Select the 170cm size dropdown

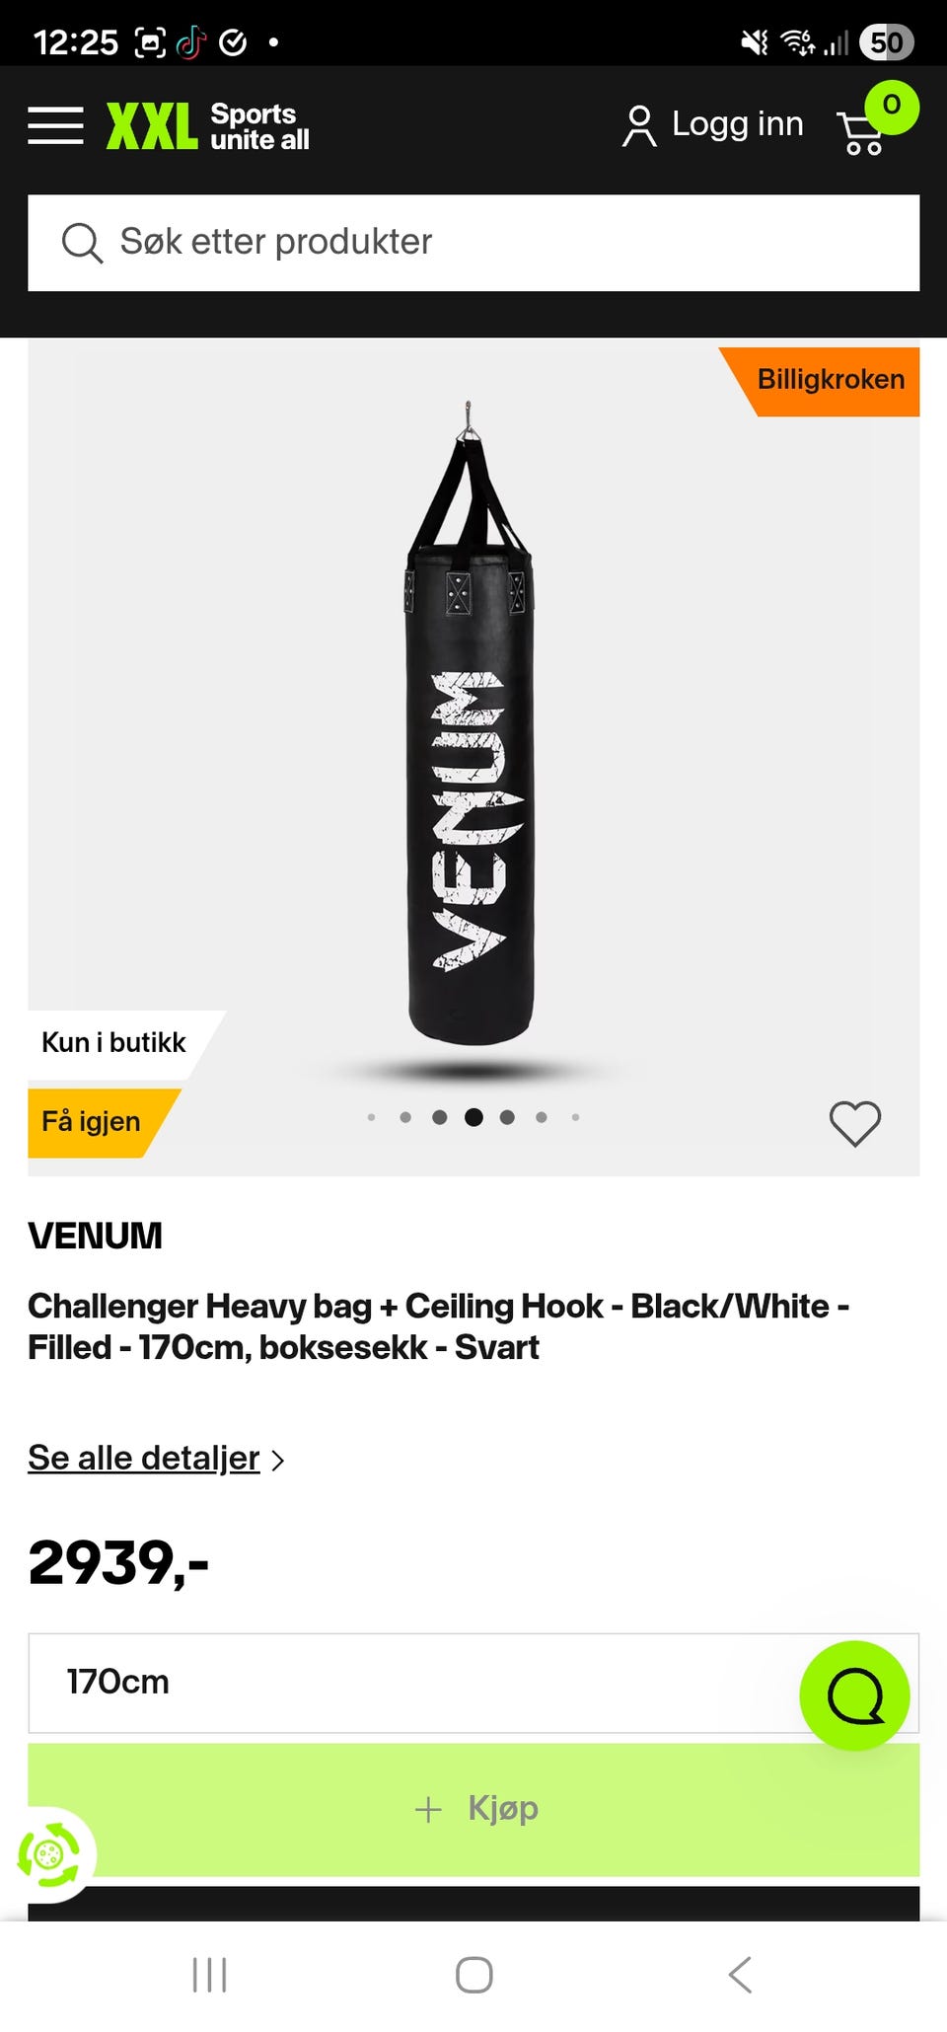pyautogui.click(x=473, y=1683)
